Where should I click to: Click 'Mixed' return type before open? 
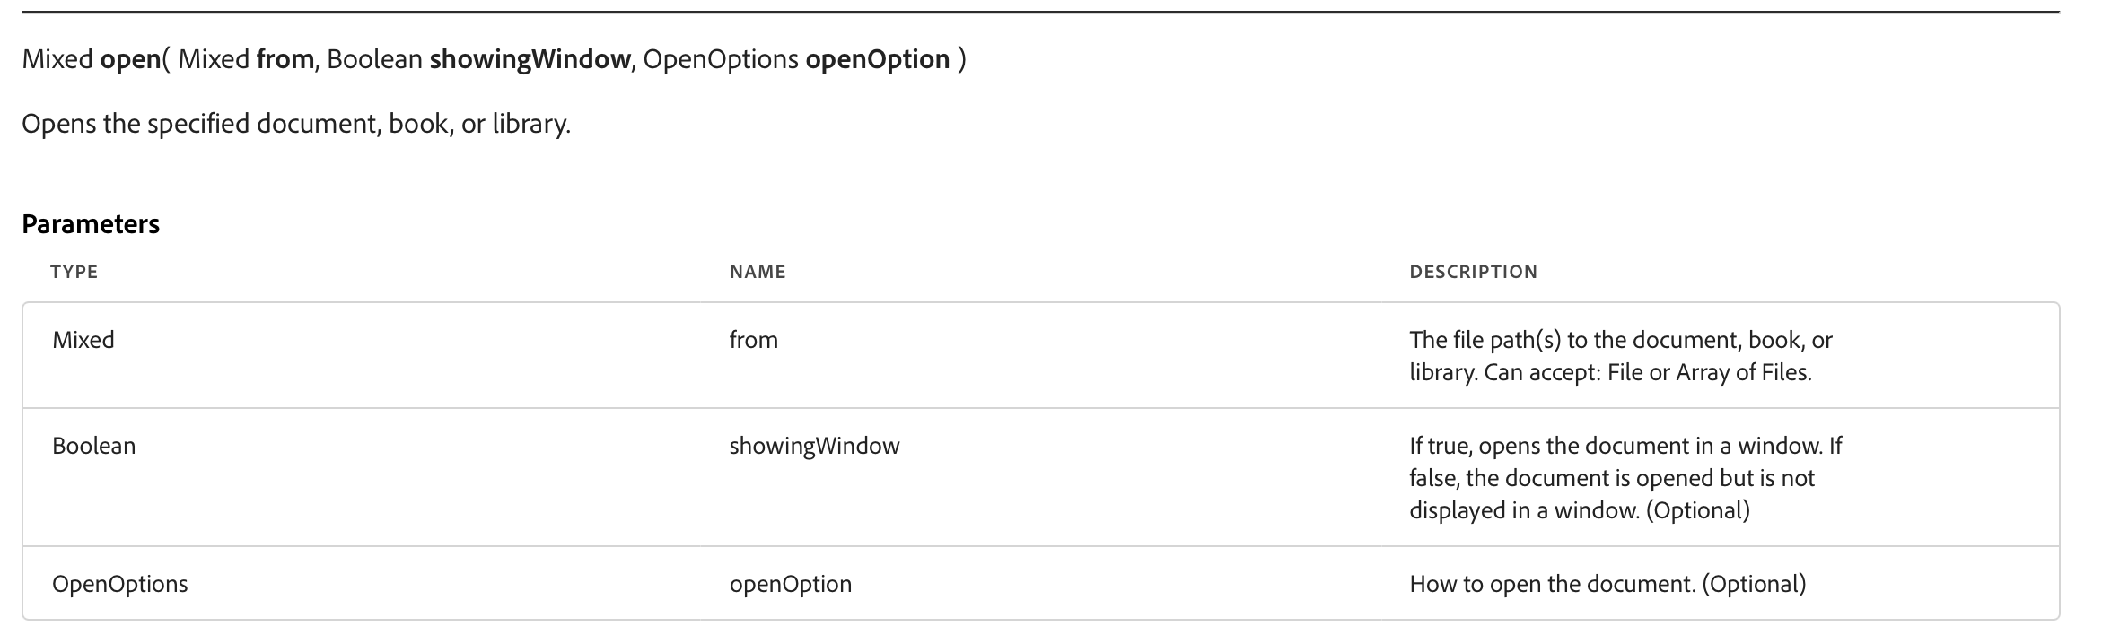click(57, 59)
